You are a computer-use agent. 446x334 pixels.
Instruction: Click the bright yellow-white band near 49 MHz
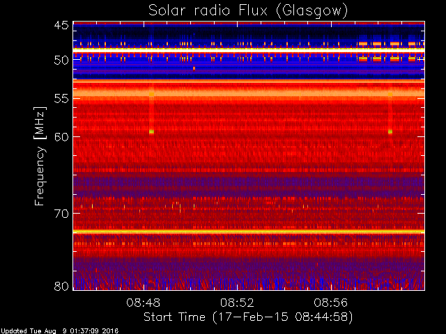pos(249,50)
